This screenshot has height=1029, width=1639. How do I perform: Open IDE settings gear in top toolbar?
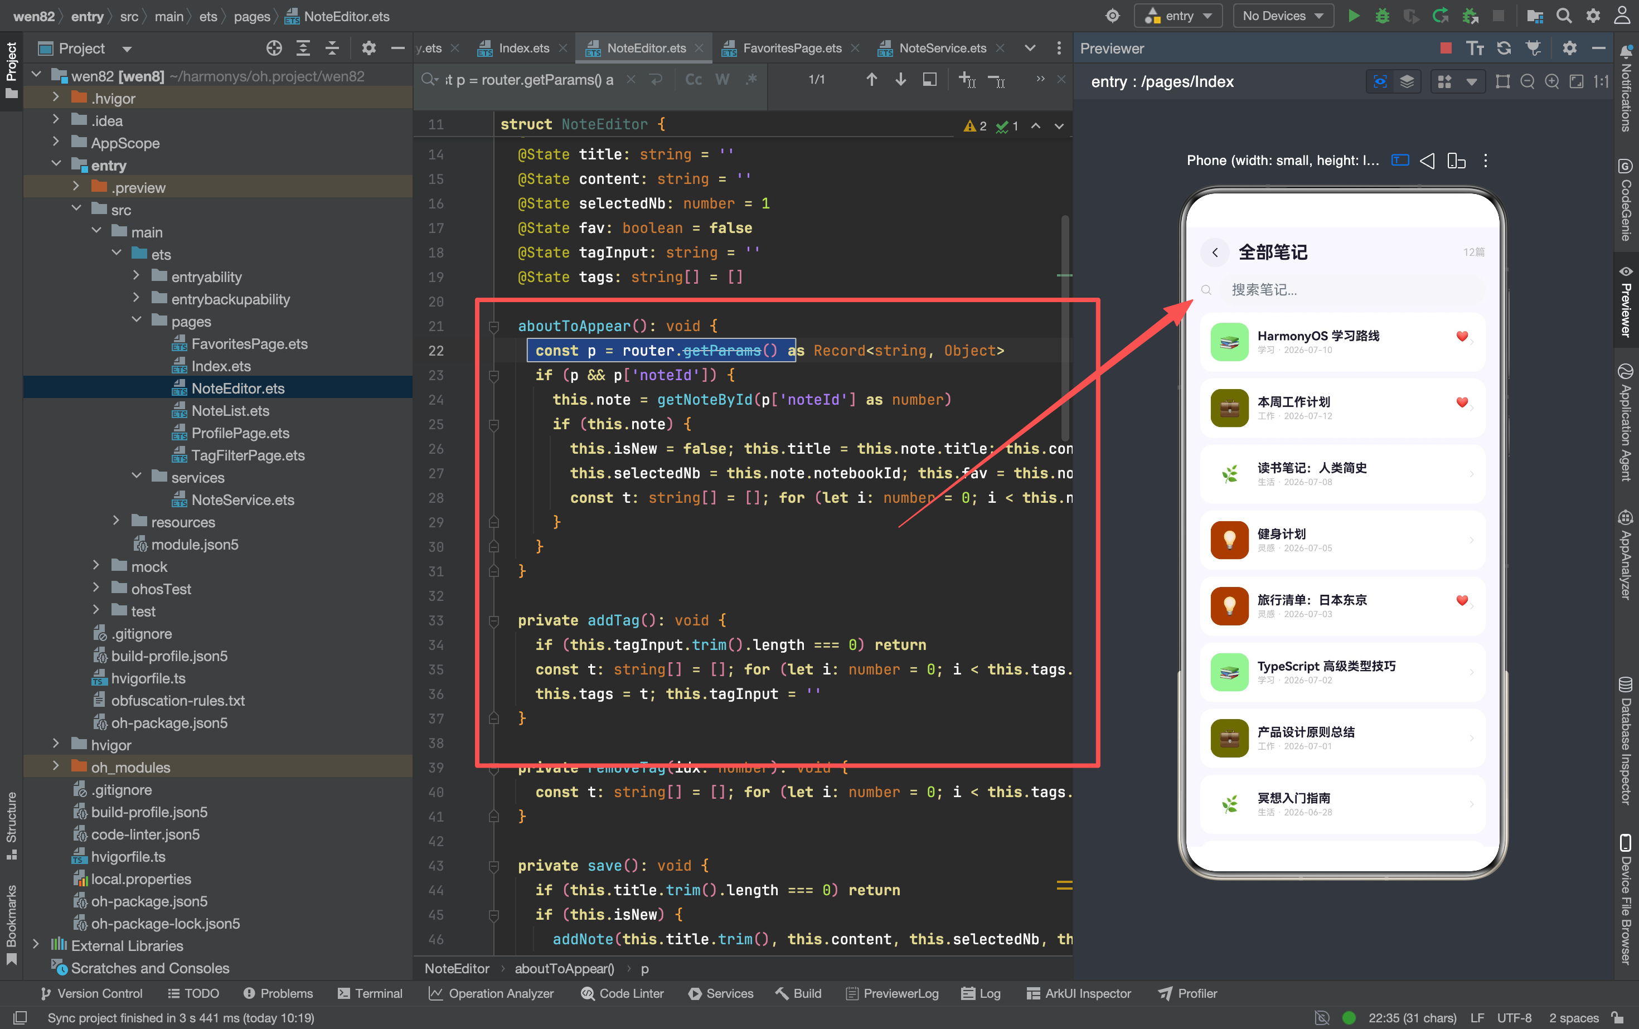[1593, 16]
